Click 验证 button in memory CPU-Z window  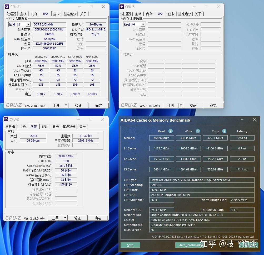tap(77, 218)
